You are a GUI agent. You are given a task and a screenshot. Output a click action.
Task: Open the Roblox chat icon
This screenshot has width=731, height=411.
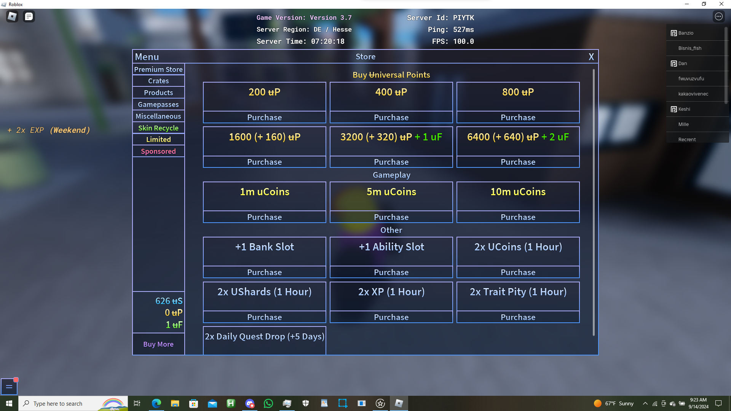pos(29,16)
